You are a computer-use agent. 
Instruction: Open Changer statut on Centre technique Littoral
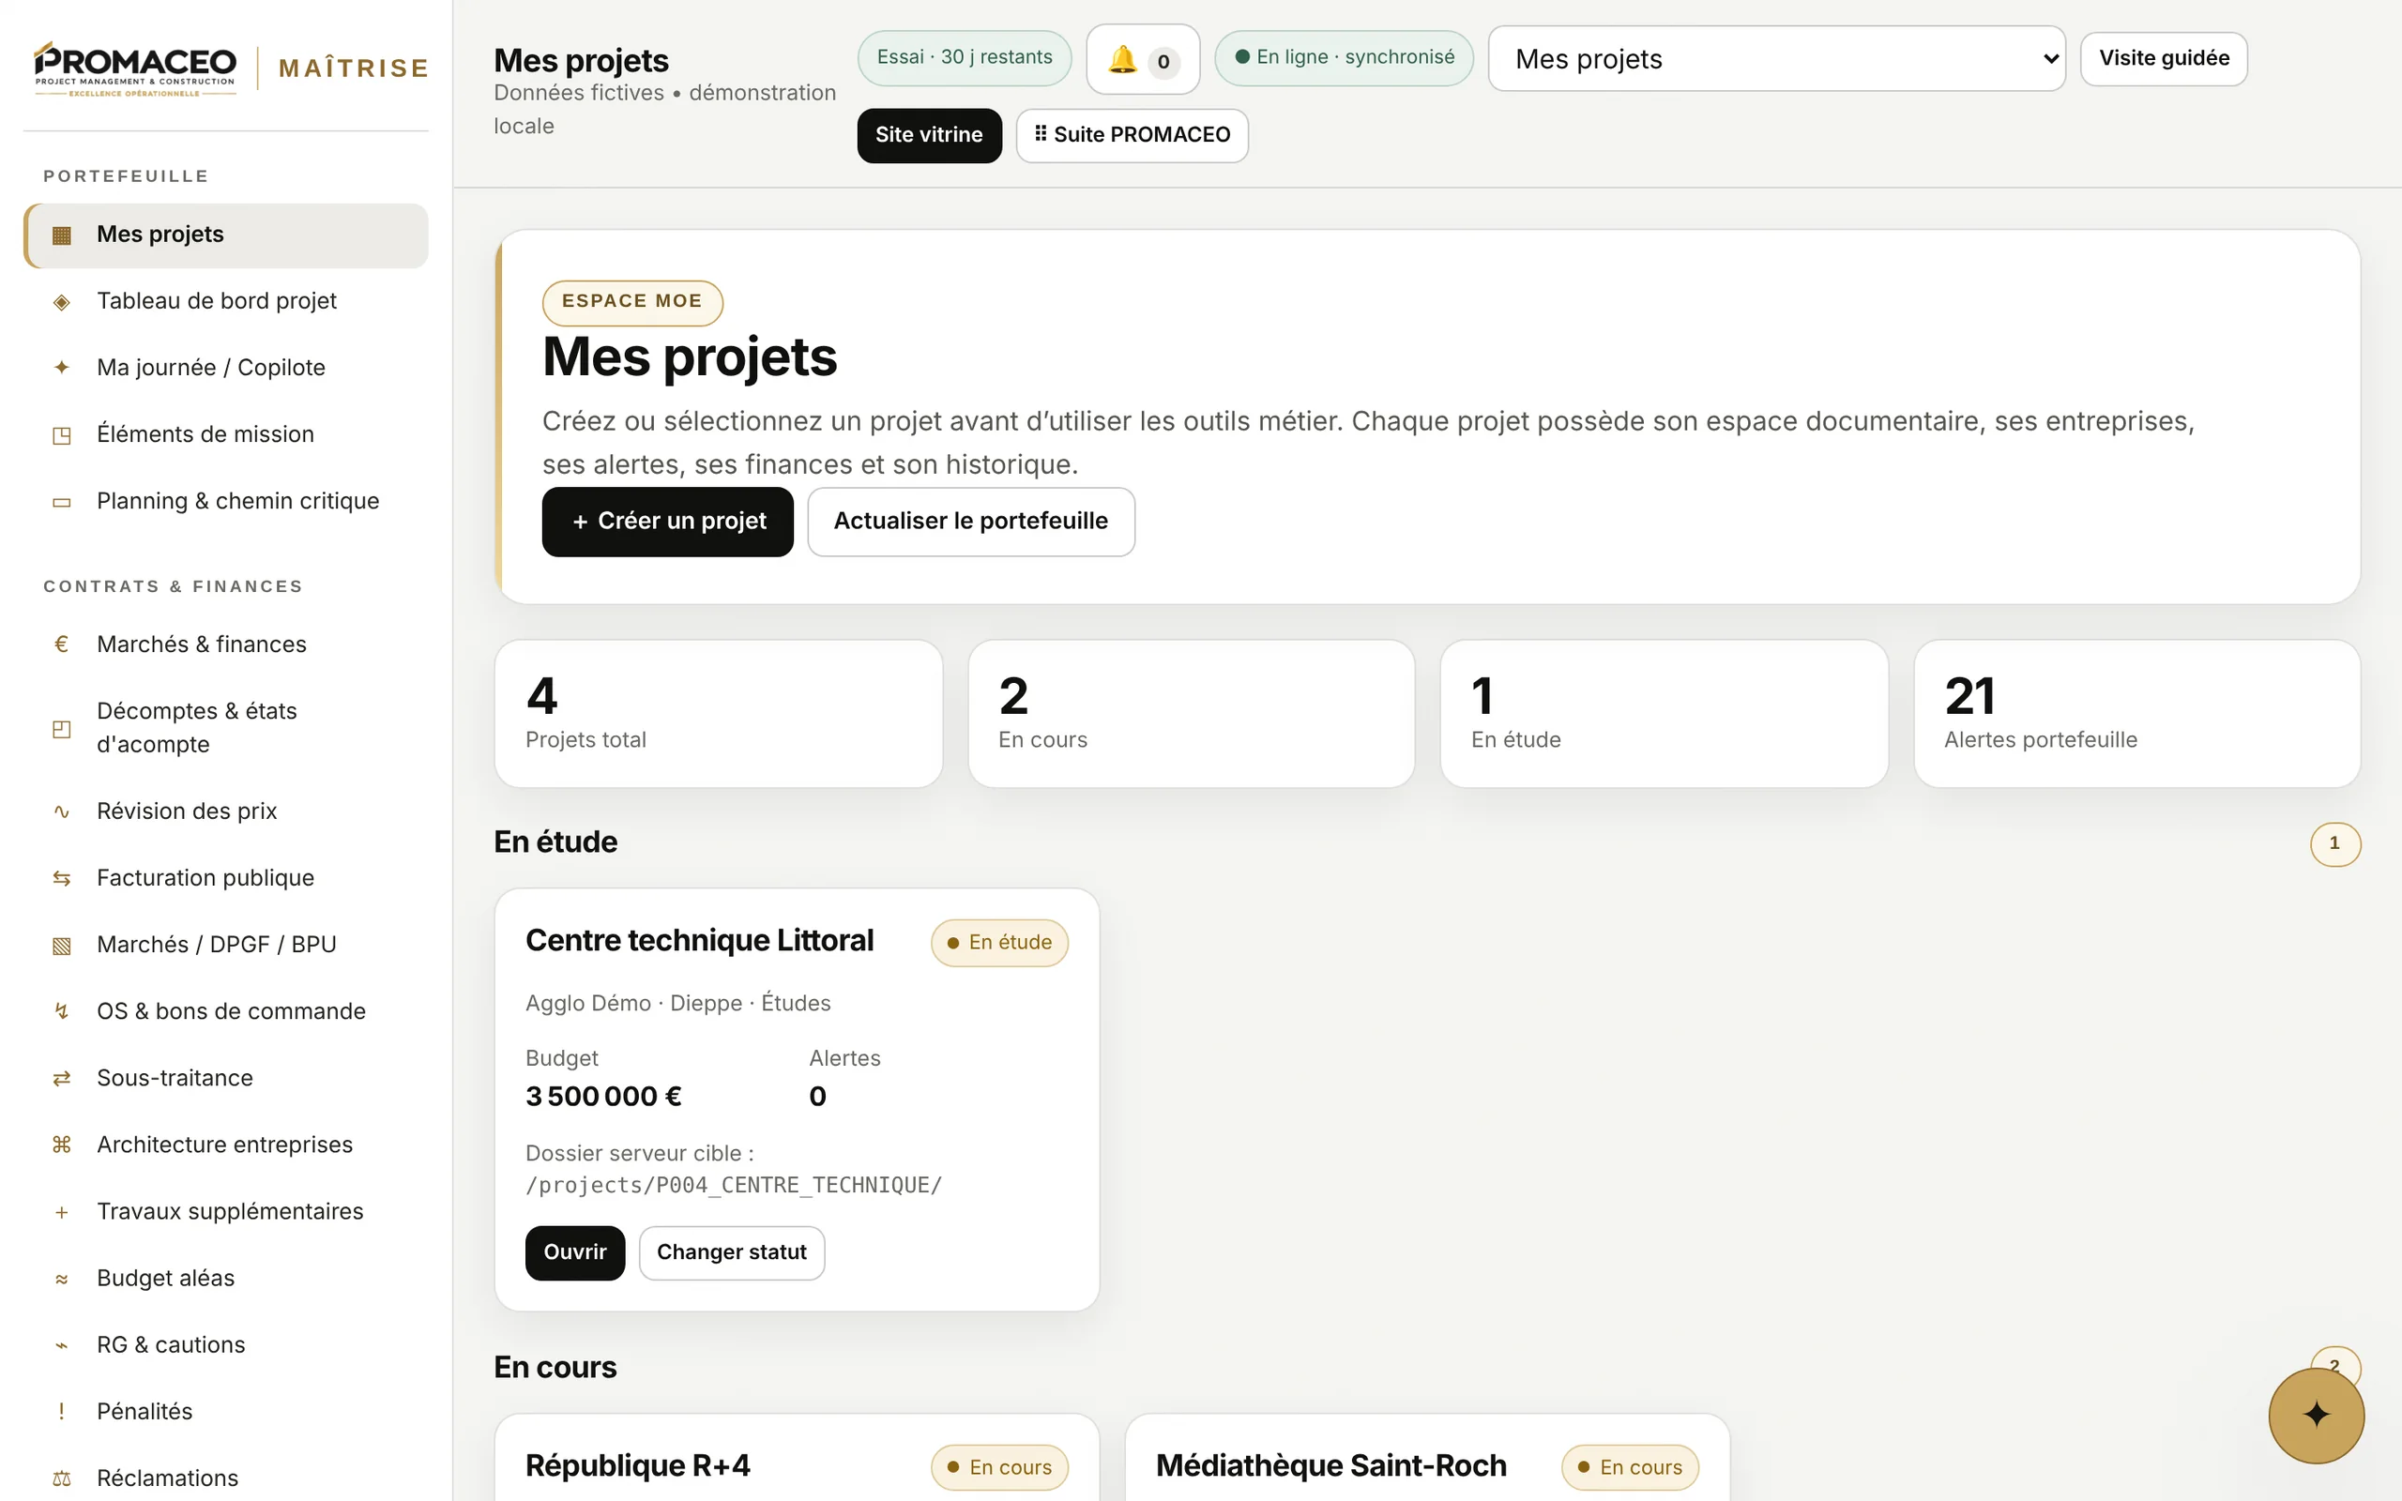pos(732,1251)
